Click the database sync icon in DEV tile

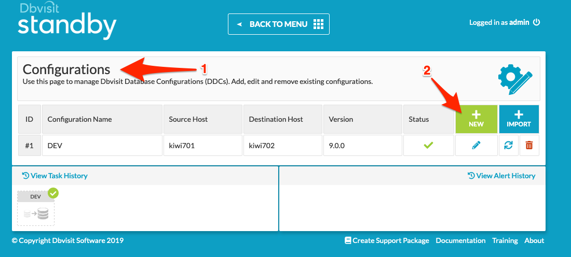(x=36, y=214)
